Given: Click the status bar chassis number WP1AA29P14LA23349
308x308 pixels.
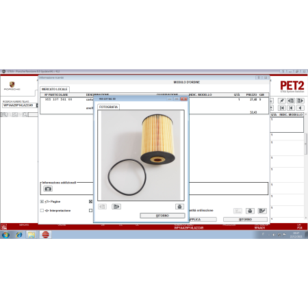Looking at the screenshot, I should [189, 228].
